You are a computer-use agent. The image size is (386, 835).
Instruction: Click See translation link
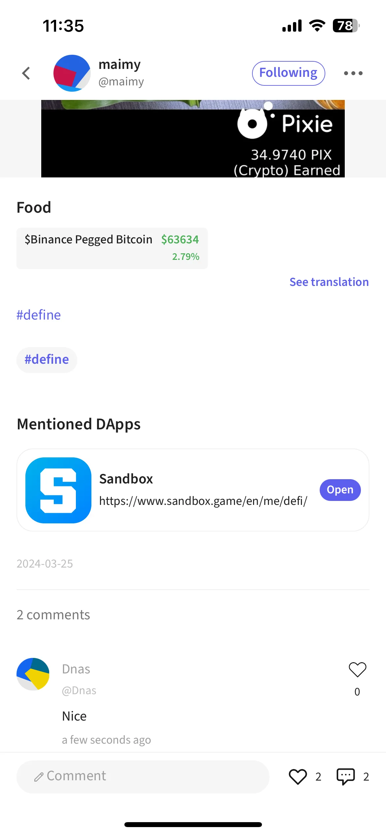(329, 282)
